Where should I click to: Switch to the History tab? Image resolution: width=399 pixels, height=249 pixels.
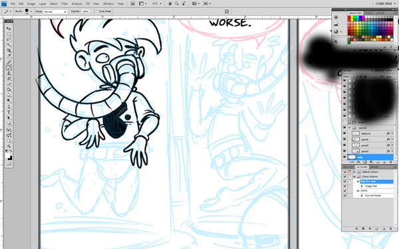(348, 167)
